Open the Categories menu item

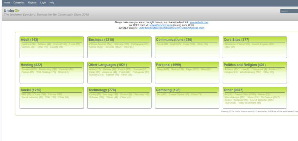click(19, 3)
